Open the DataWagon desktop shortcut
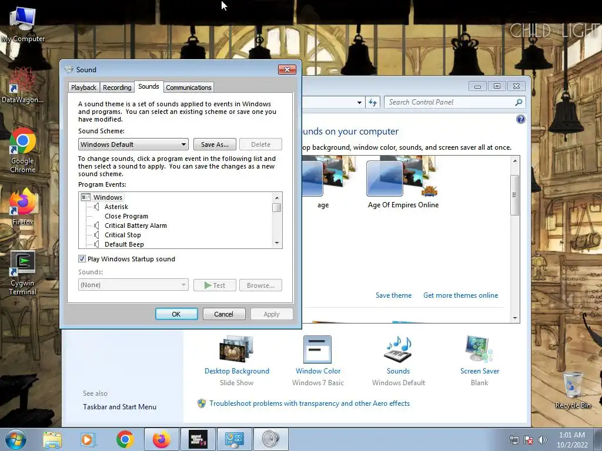 click(x=23, y=85)
